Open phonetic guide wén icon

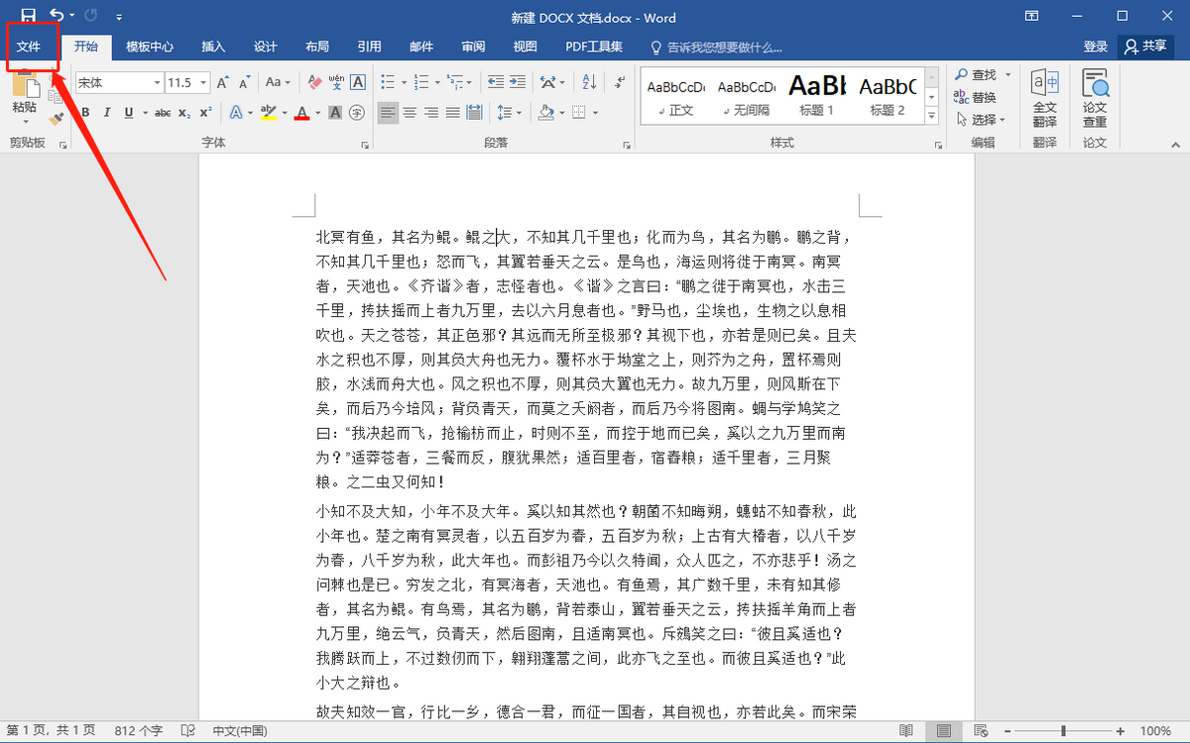[x=336, y=82]
